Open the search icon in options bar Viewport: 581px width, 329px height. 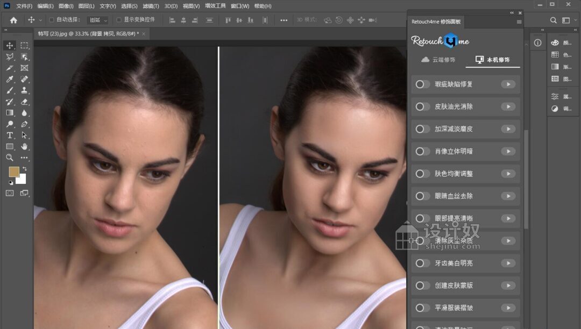click(553, 20)
